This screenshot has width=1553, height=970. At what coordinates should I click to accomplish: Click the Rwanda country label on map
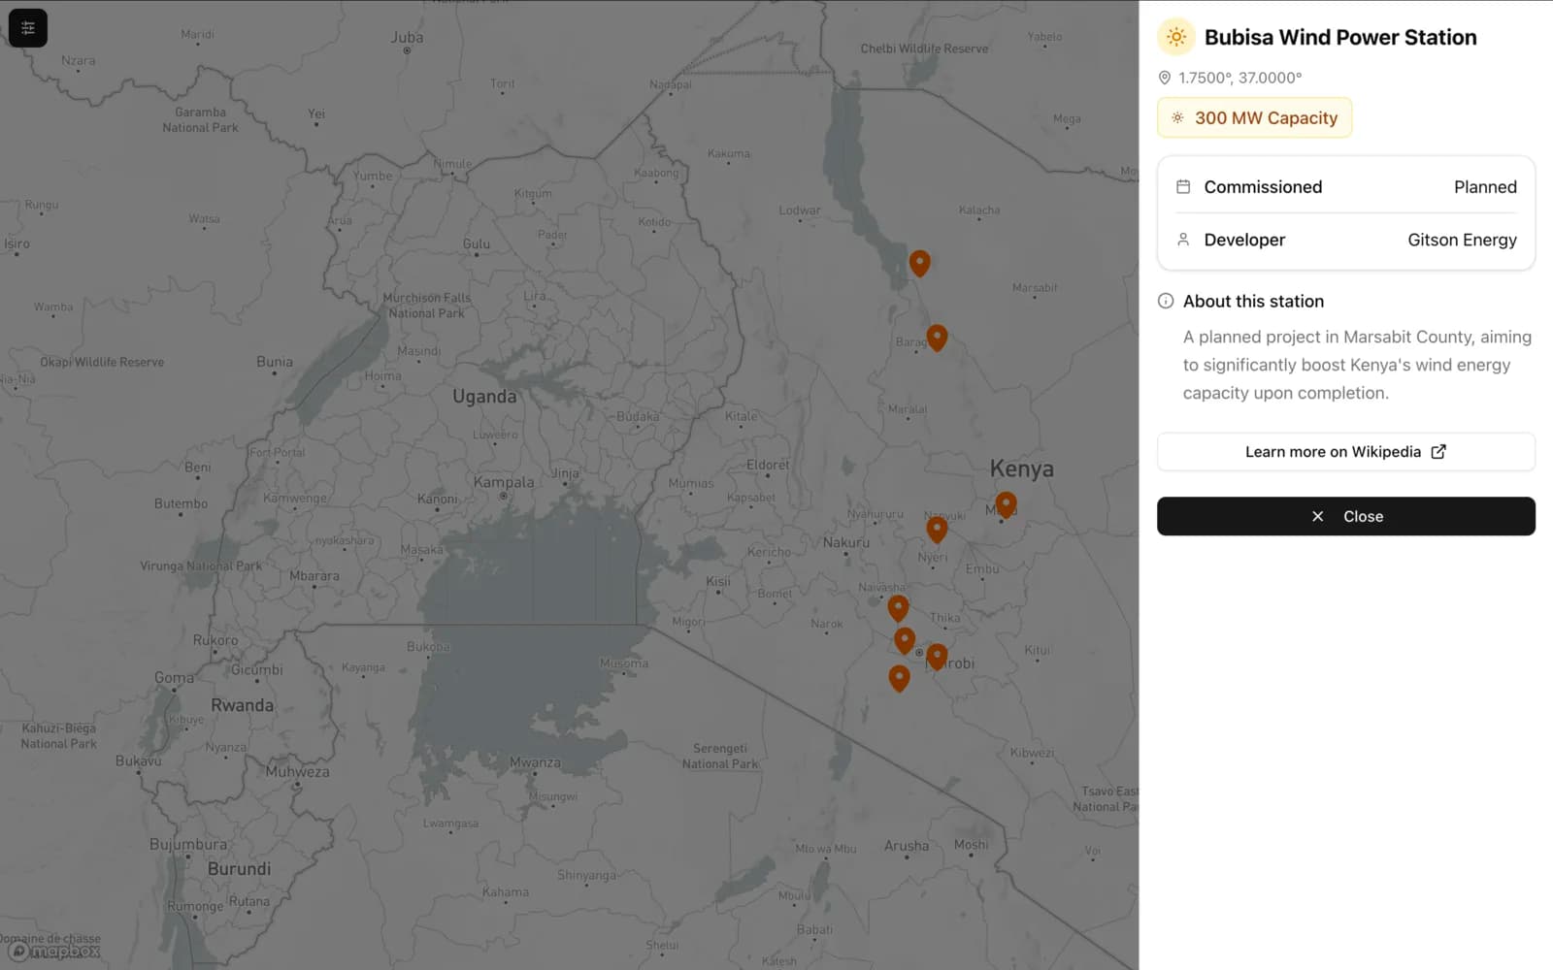click(x=243, y=705)
